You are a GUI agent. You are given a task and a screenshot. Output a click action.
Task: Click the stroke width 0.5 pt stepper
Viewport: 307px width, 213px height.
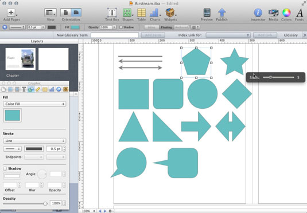coord(64,149)
